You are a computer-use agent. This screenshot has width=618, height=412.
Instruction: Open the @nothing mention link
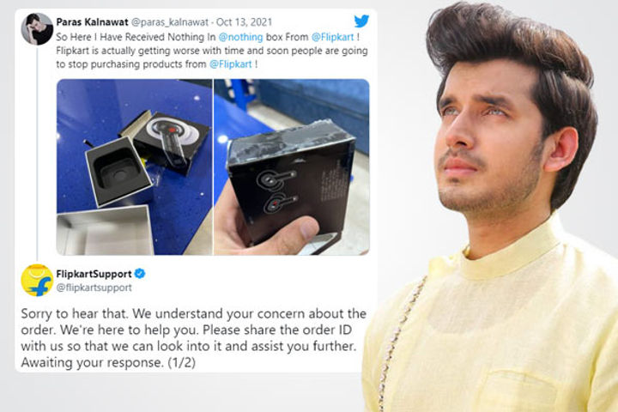tap(240, 37)
